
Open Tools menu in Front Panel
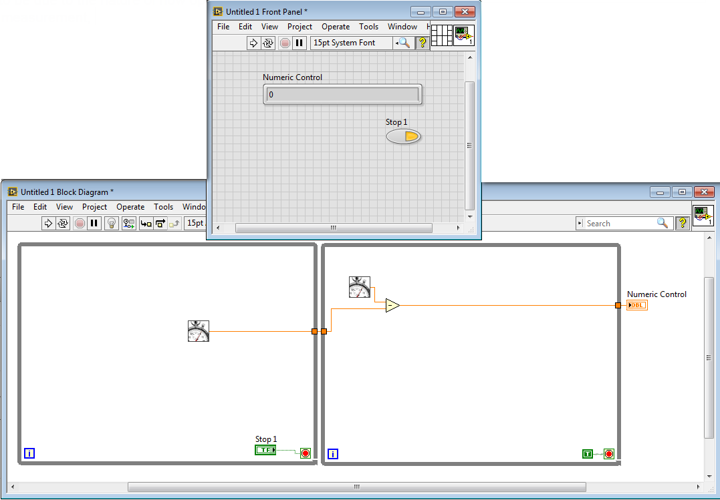coord(369,27)
